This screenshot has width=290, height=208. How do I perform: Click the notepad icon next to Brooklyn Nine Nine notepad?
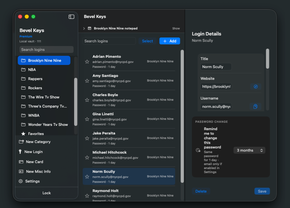pyautogui.click(x=90, y=28)
